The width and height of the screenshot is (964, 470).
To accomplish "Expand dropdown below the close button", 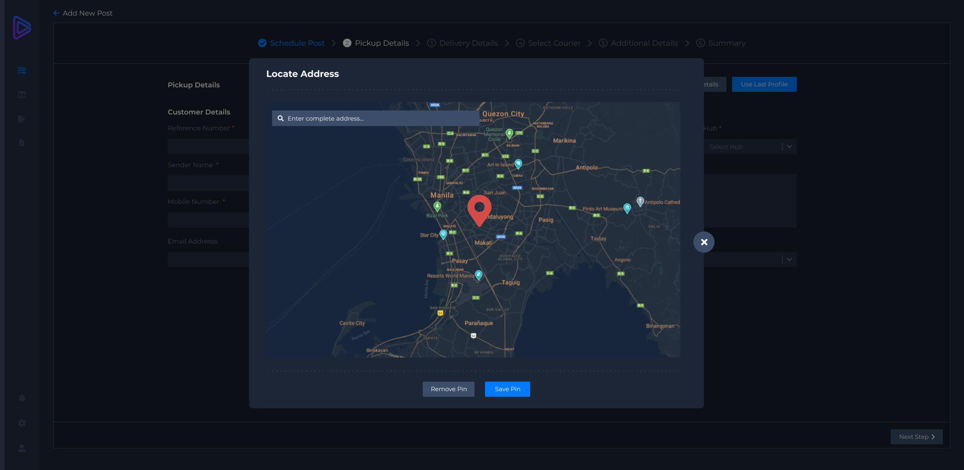I will [x=750, y=260].
